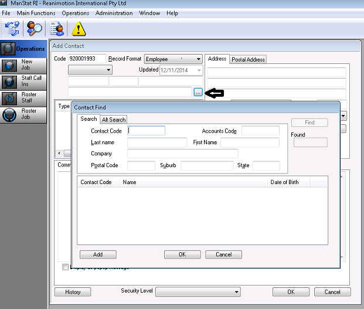Click the yellow warning triangle toolbar icon
This screenshot has height=309, width=364.
(79, 28)
